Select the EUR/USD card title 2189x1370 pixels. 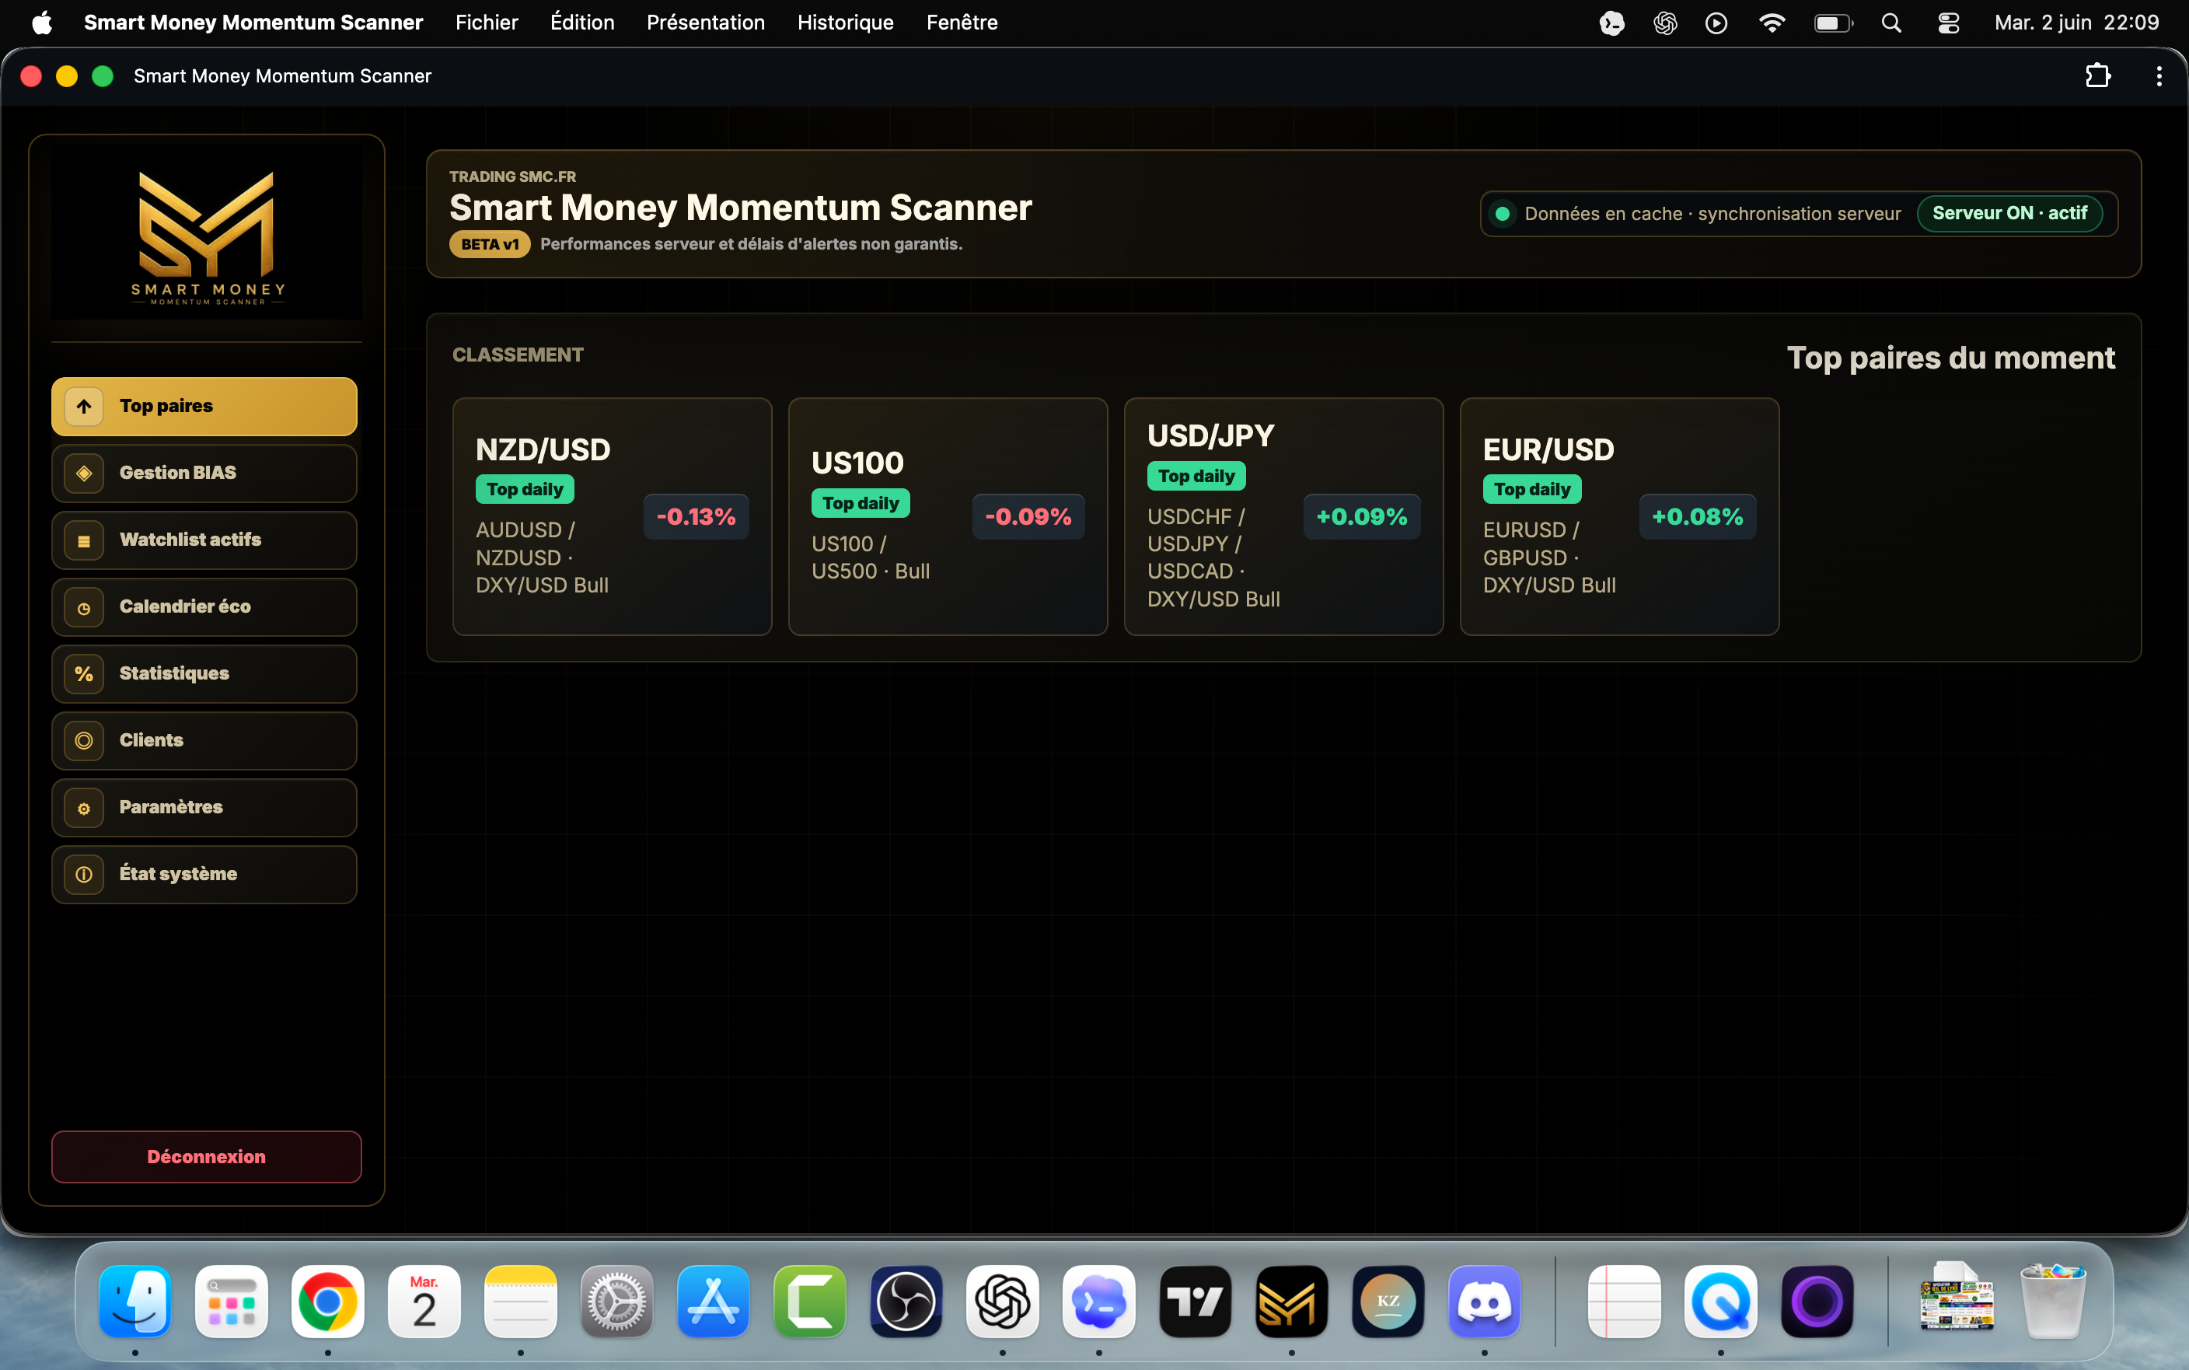coord(1548,449)
